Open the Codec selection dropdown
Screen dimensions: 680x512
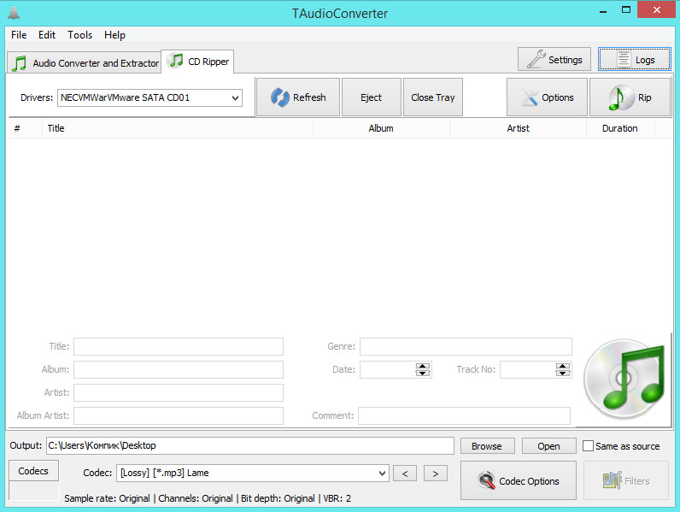pyautogui.click(x=382, y=474)
